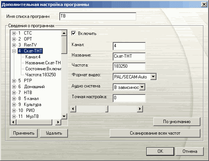Screen dimensions: 209x161
Task: Select the Состояние:Включи child item
Action: click(x=43, y=69)
